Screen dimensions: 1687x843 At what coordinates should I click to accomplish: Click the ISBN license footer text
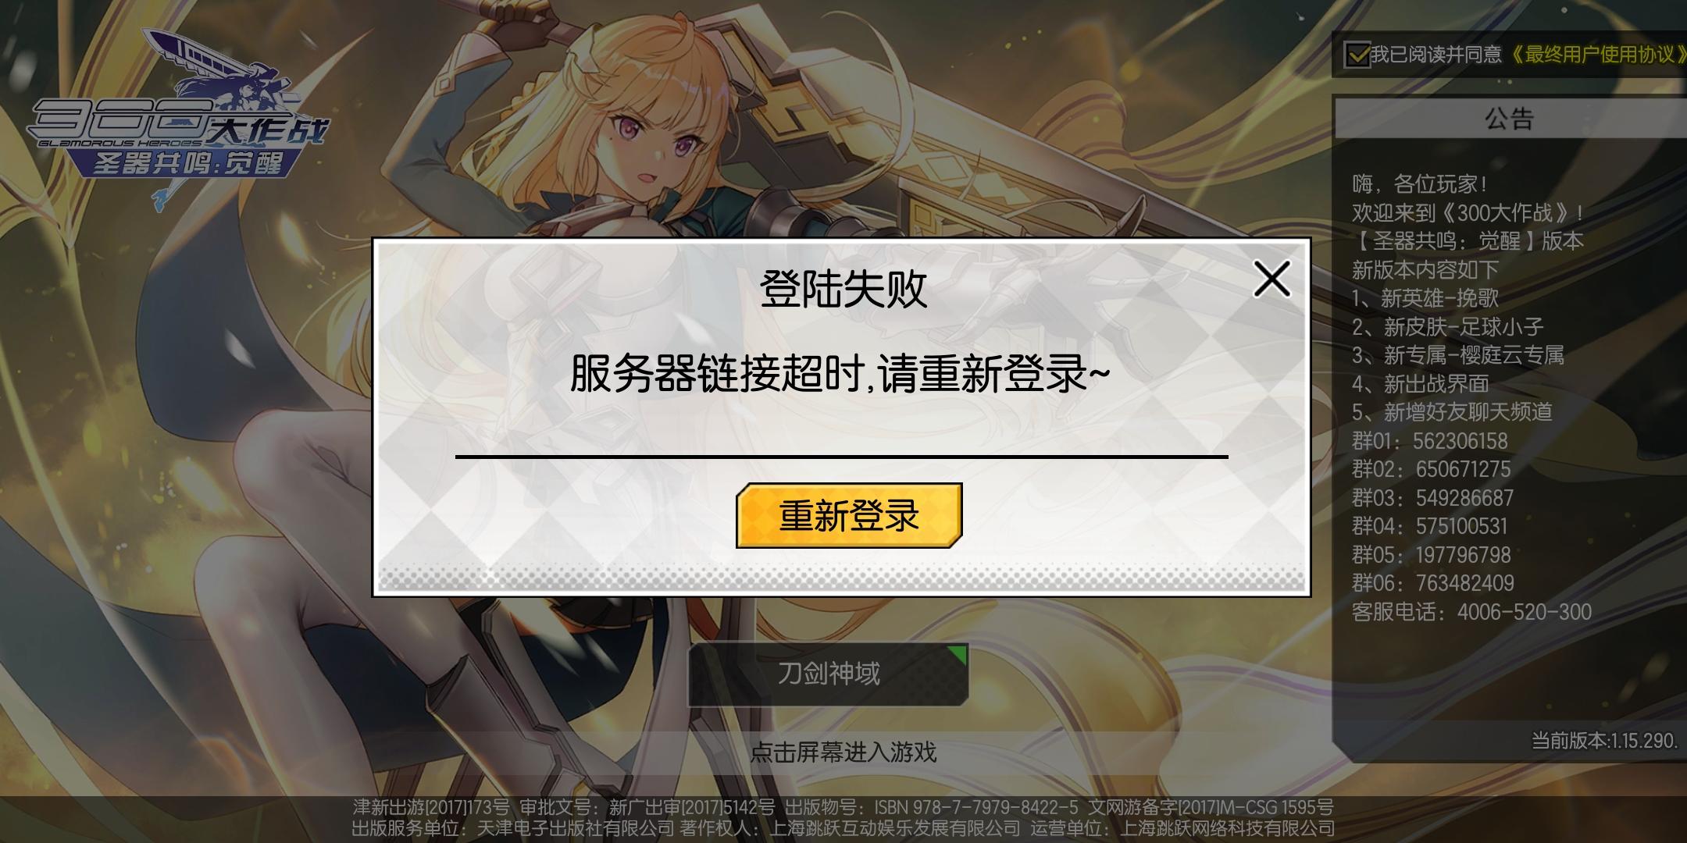(x=975, y=807)
